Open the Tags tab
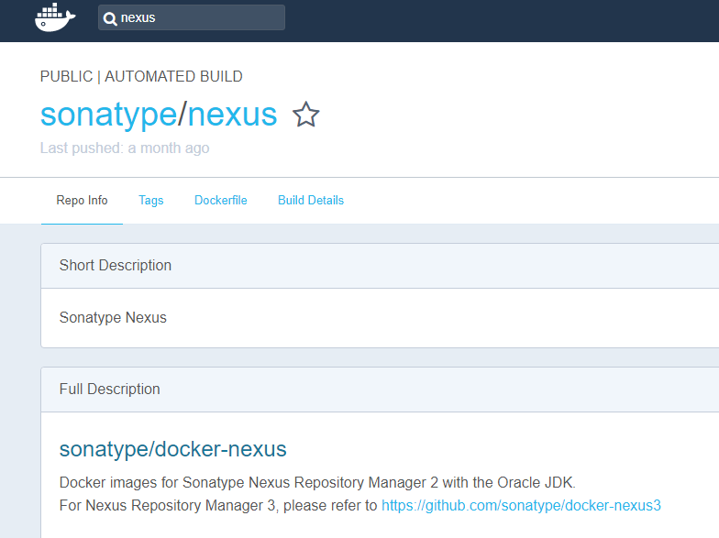This screenshot has width=719, height=538. click(150, 201)
